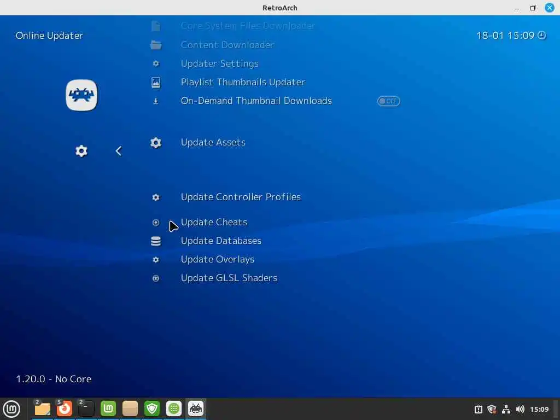Open the green grid app in the taskbar
The height and width of the screenshot is (420, 560).
[x=174, y=409]
